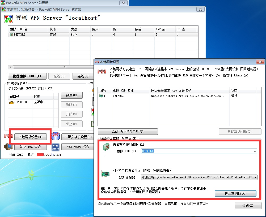Click the IP 表 column header
The width and height of the screenshot is (266, 217).
coord(186,29)
